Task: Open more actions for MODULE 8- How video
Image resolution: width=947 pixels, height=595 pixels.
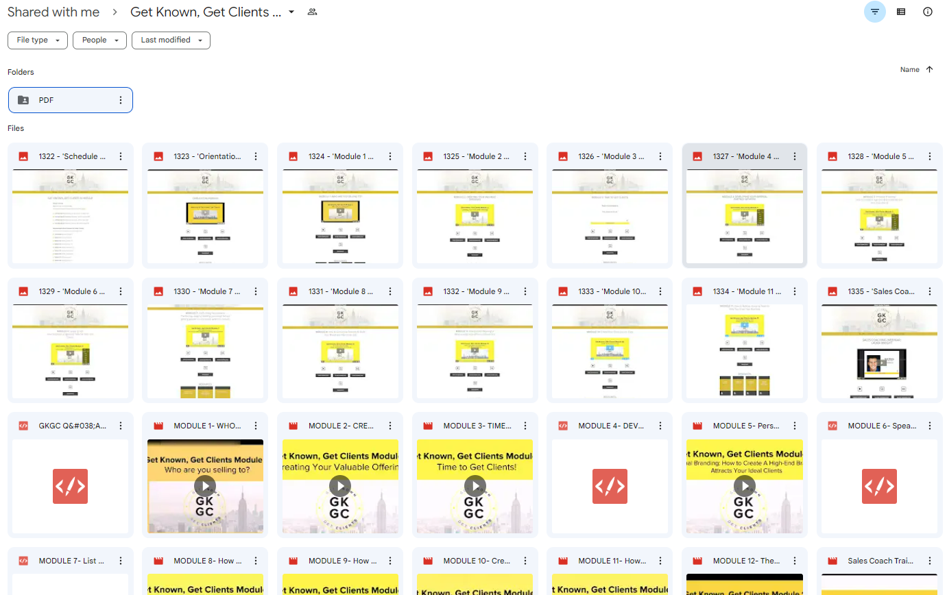Action: pyautogui.click(x=256, y=561)
